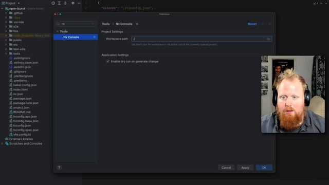Click the inspection checkmark in editor corner

(x=315, y=3)
